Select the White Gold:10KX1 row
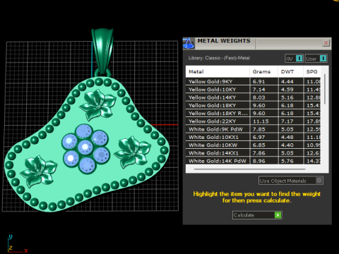Image resolution: width=339 pixels, height=254 pixels. pyautogui.click(x=253, y=138)
